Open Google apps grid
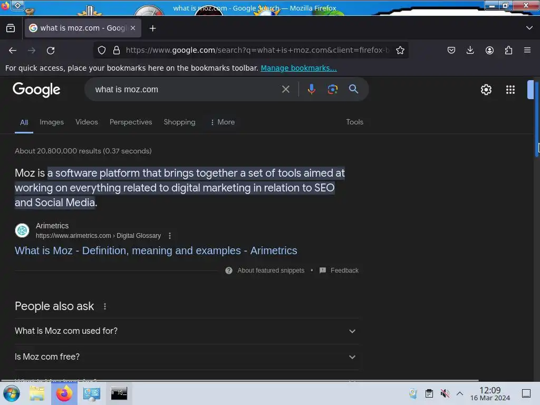The width and height of the screenshot is (540, 405). click(510, 90)
